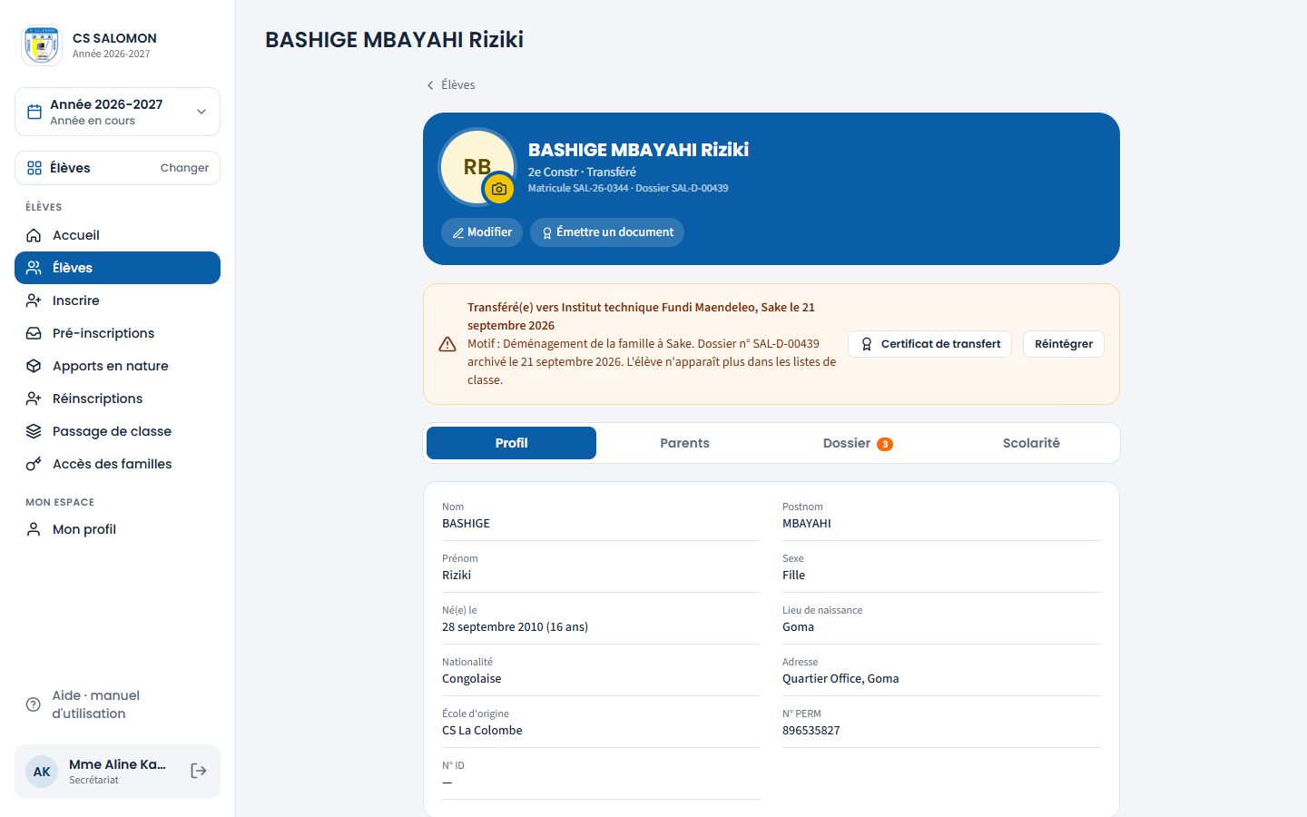This screenshot has width=1307, height=817.
Task: Click Émettre un document button
Action: coord(607,232)
